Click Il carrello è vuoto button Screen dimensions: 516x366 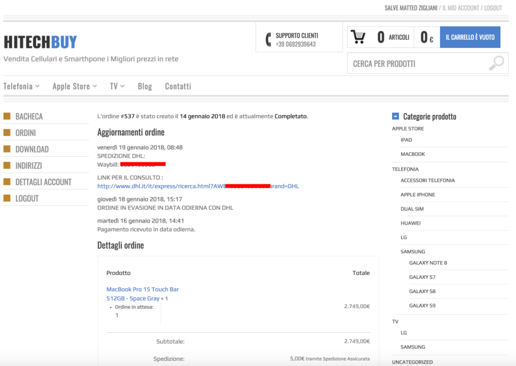coord(470,37)
